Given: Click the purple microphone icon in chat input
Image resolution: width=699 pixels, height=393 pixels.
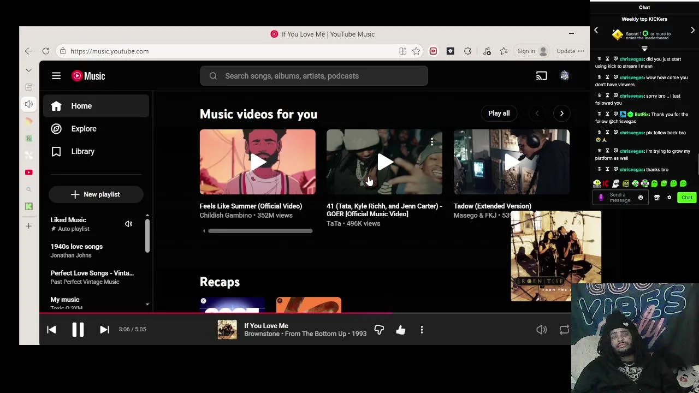Looking at the screenshot, I should tap(601, 198).
